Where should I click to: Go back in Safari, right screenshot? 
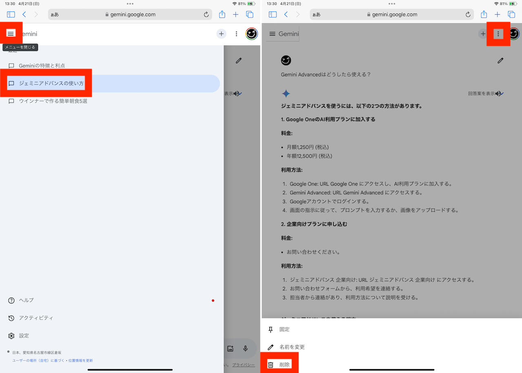[x=286, y=14]
